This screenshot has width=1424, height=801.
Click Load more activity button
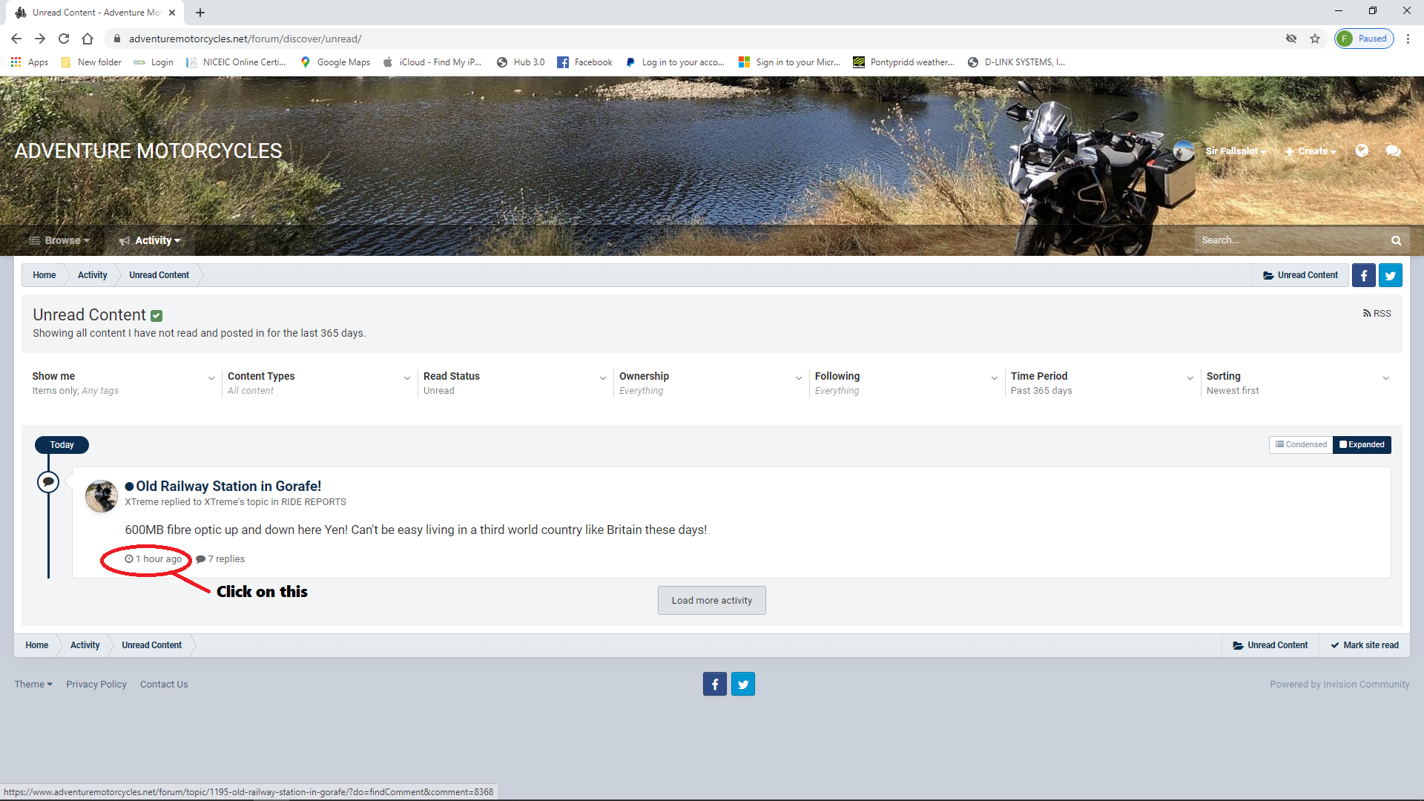[712, 601]
